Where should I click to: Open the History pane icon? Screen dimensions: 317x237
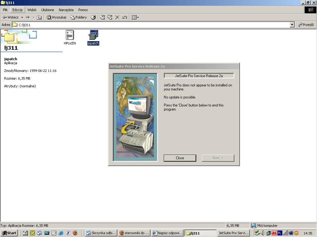[93, 17]
